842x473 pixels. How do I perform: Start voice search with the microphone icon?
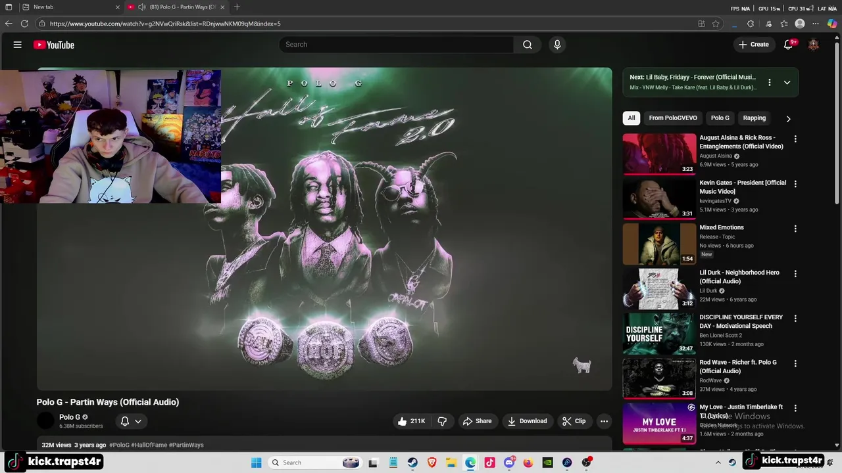pyautogui.click(x=557, y=45)
